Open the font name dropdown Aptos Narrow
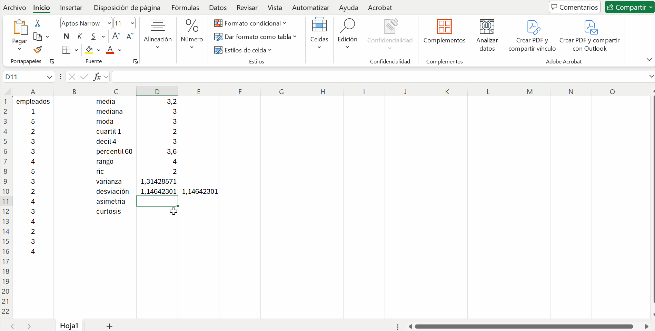 109,23
